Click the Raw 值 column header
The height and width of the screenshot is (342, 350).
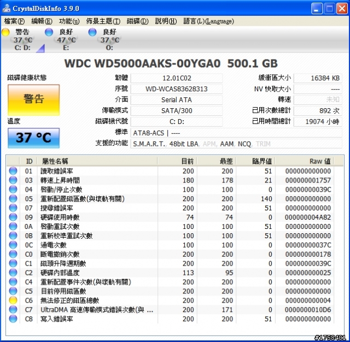click(305, 161)
